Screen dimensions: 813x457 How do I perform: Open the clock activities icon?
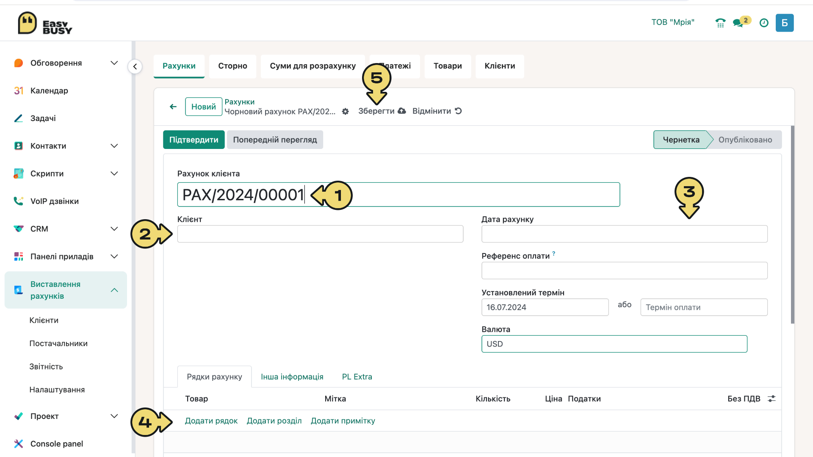point(764,23)
